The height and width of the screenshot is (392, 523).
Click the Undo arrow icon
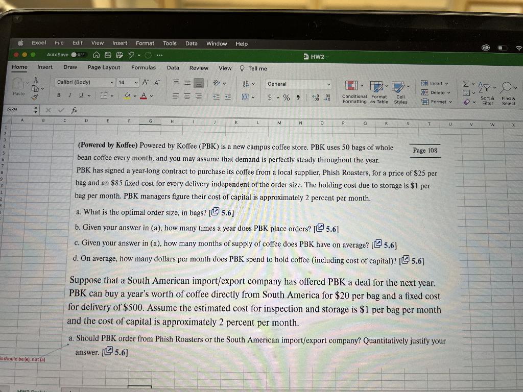(x=131, y=55)
